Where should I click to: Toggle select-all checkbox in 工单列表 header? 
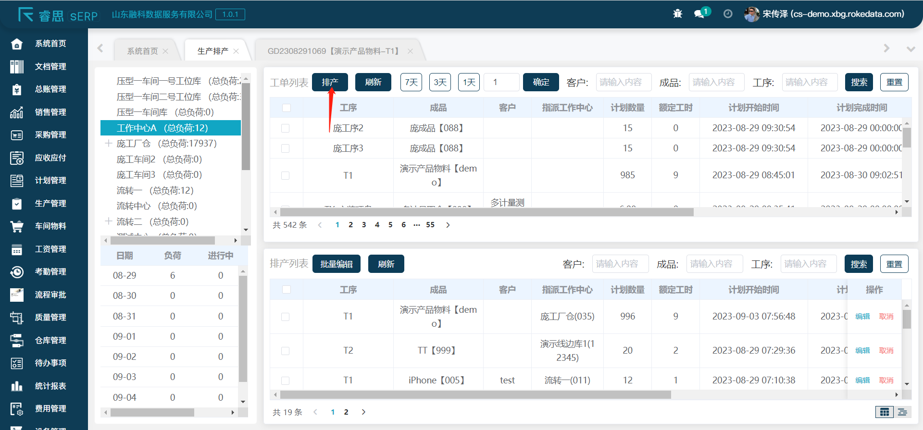point(287,108)
